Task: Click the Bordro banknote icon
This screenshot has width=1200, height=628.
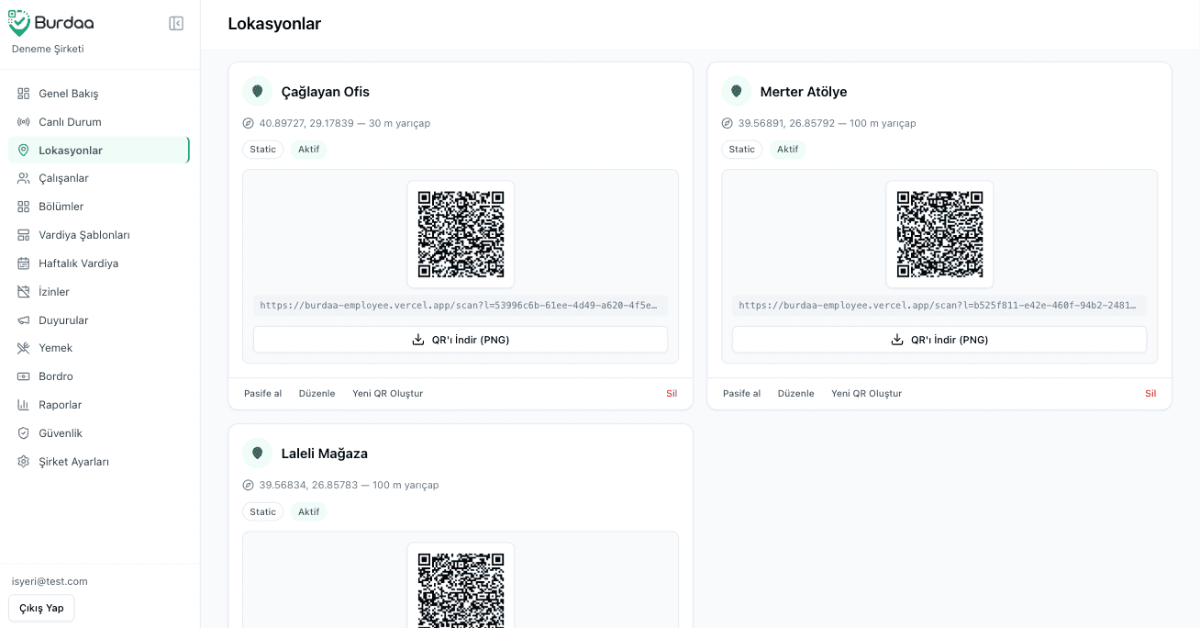Action: [24, 376]
